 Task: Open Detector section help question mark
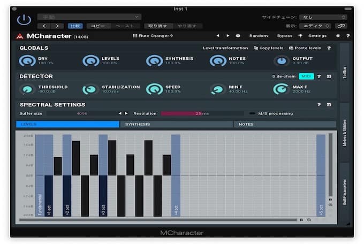click(x=319, y=76)
